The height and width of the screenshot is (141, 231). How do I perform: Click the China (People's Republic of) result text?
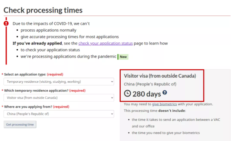pos(150,84)
